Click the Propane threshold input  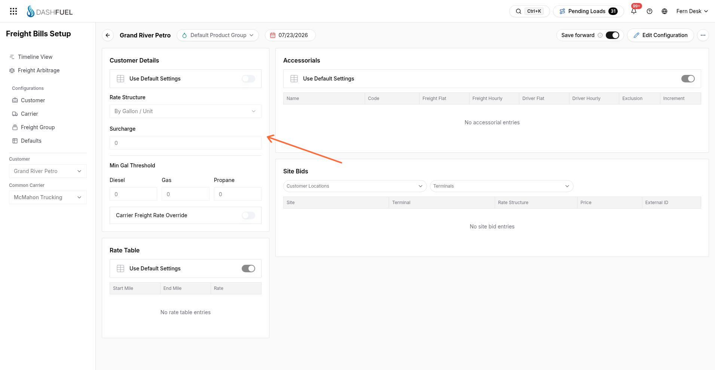click(x=238, y=194)
